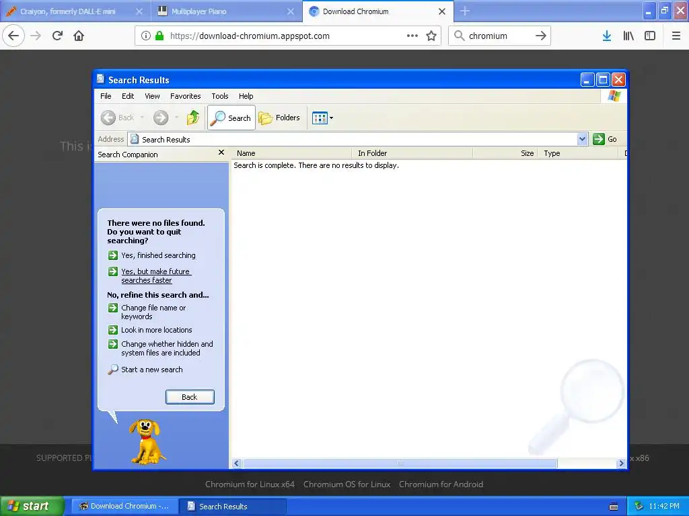The height and width of the screenshot is (516, 689).
Task: Open the Edit menu
Action: tap(128, 96)
